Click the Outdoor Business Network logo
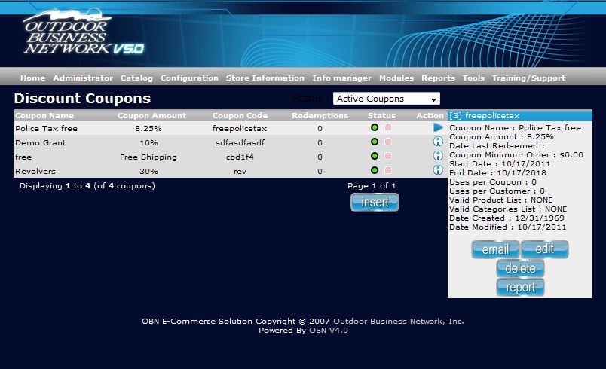Screen dimensions: 606x369 coord(83,35)
